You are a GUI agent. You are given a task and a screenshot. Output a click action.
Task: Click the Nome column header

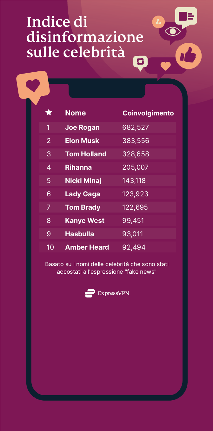point(75,113)
